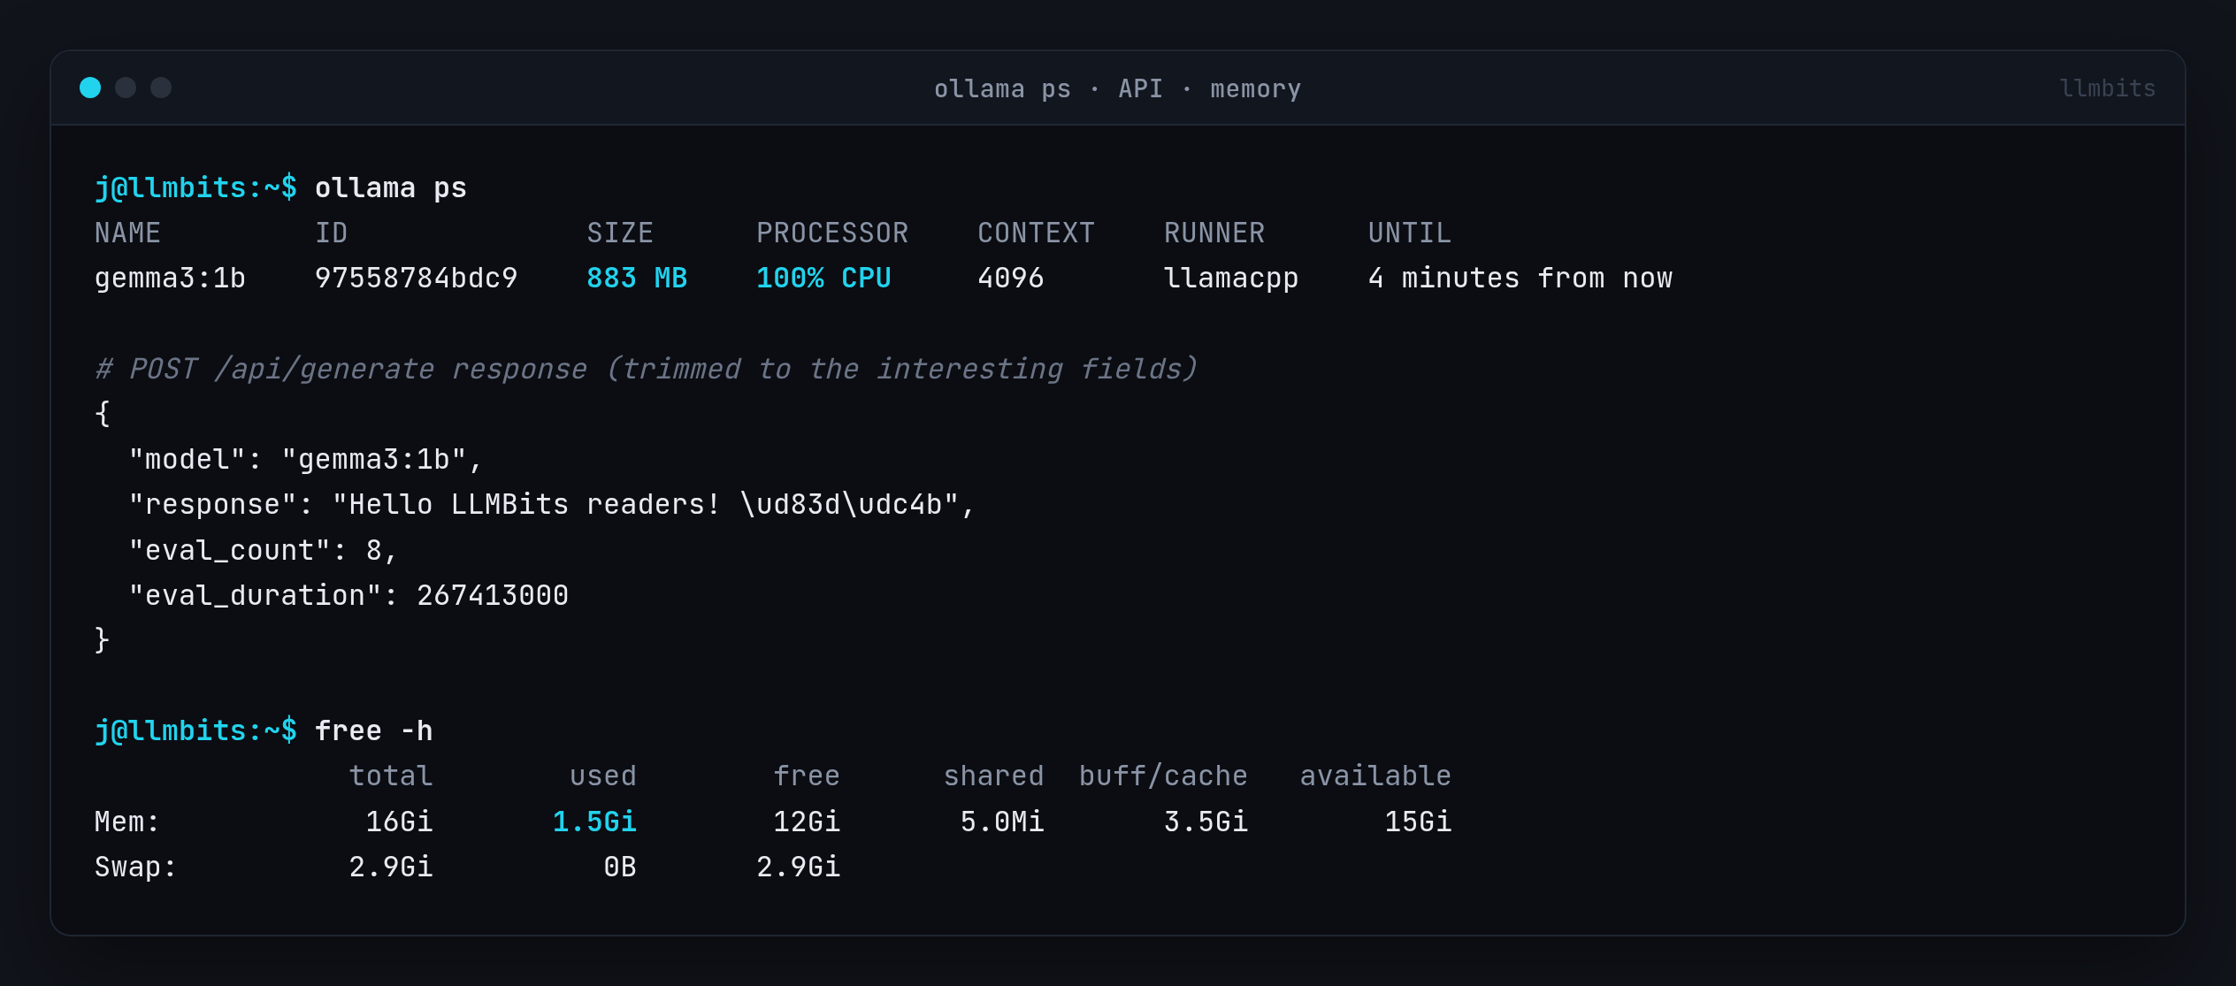Click the RUNNER column header
This screenshot has width=2236, height=986.
(x=1214, y=233)
